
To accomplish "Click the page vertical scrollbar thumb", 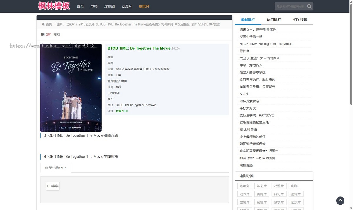I will (351, 54).
